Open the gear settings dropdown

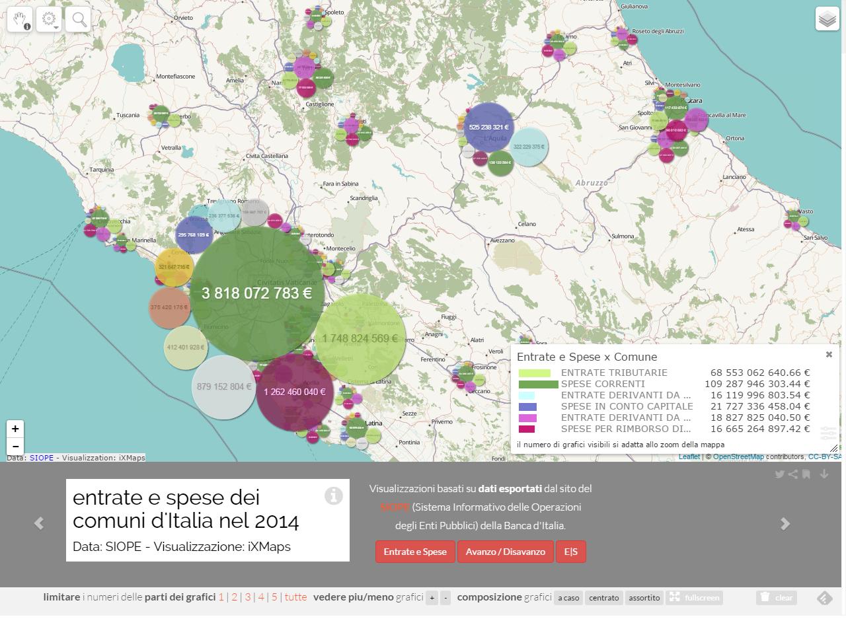click(x=49, y=19)
